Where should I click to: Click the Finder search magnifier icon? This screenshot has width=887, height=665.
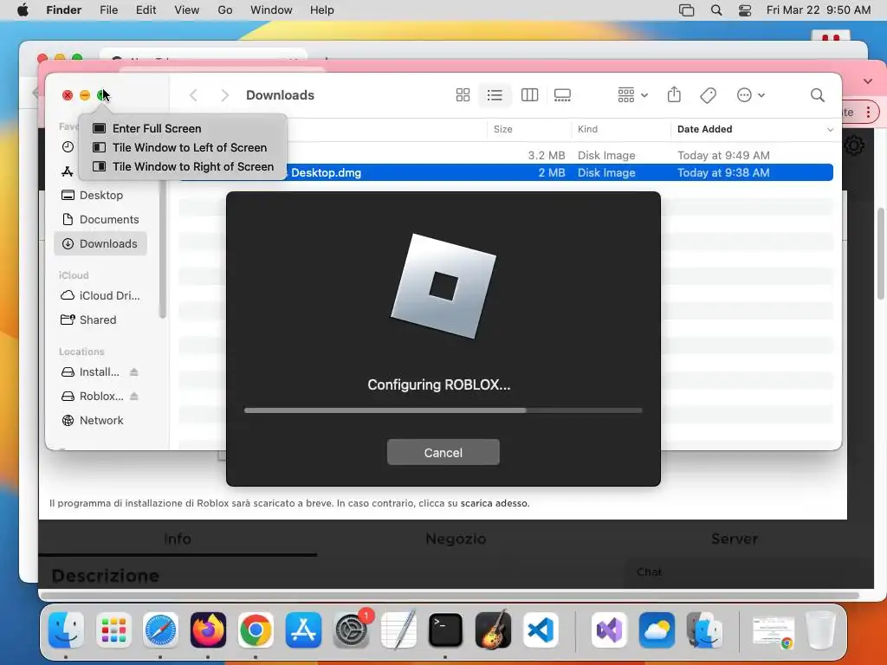pyautogui.click(x=817, y=95)
